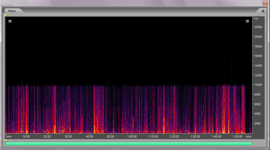Click the Hz label on the frequency scale

[x=256, y=19]
